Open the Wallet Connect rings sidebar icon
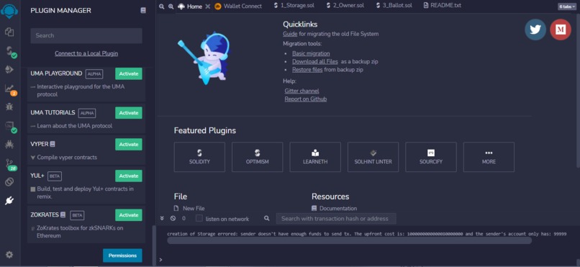 coord(9,182)
